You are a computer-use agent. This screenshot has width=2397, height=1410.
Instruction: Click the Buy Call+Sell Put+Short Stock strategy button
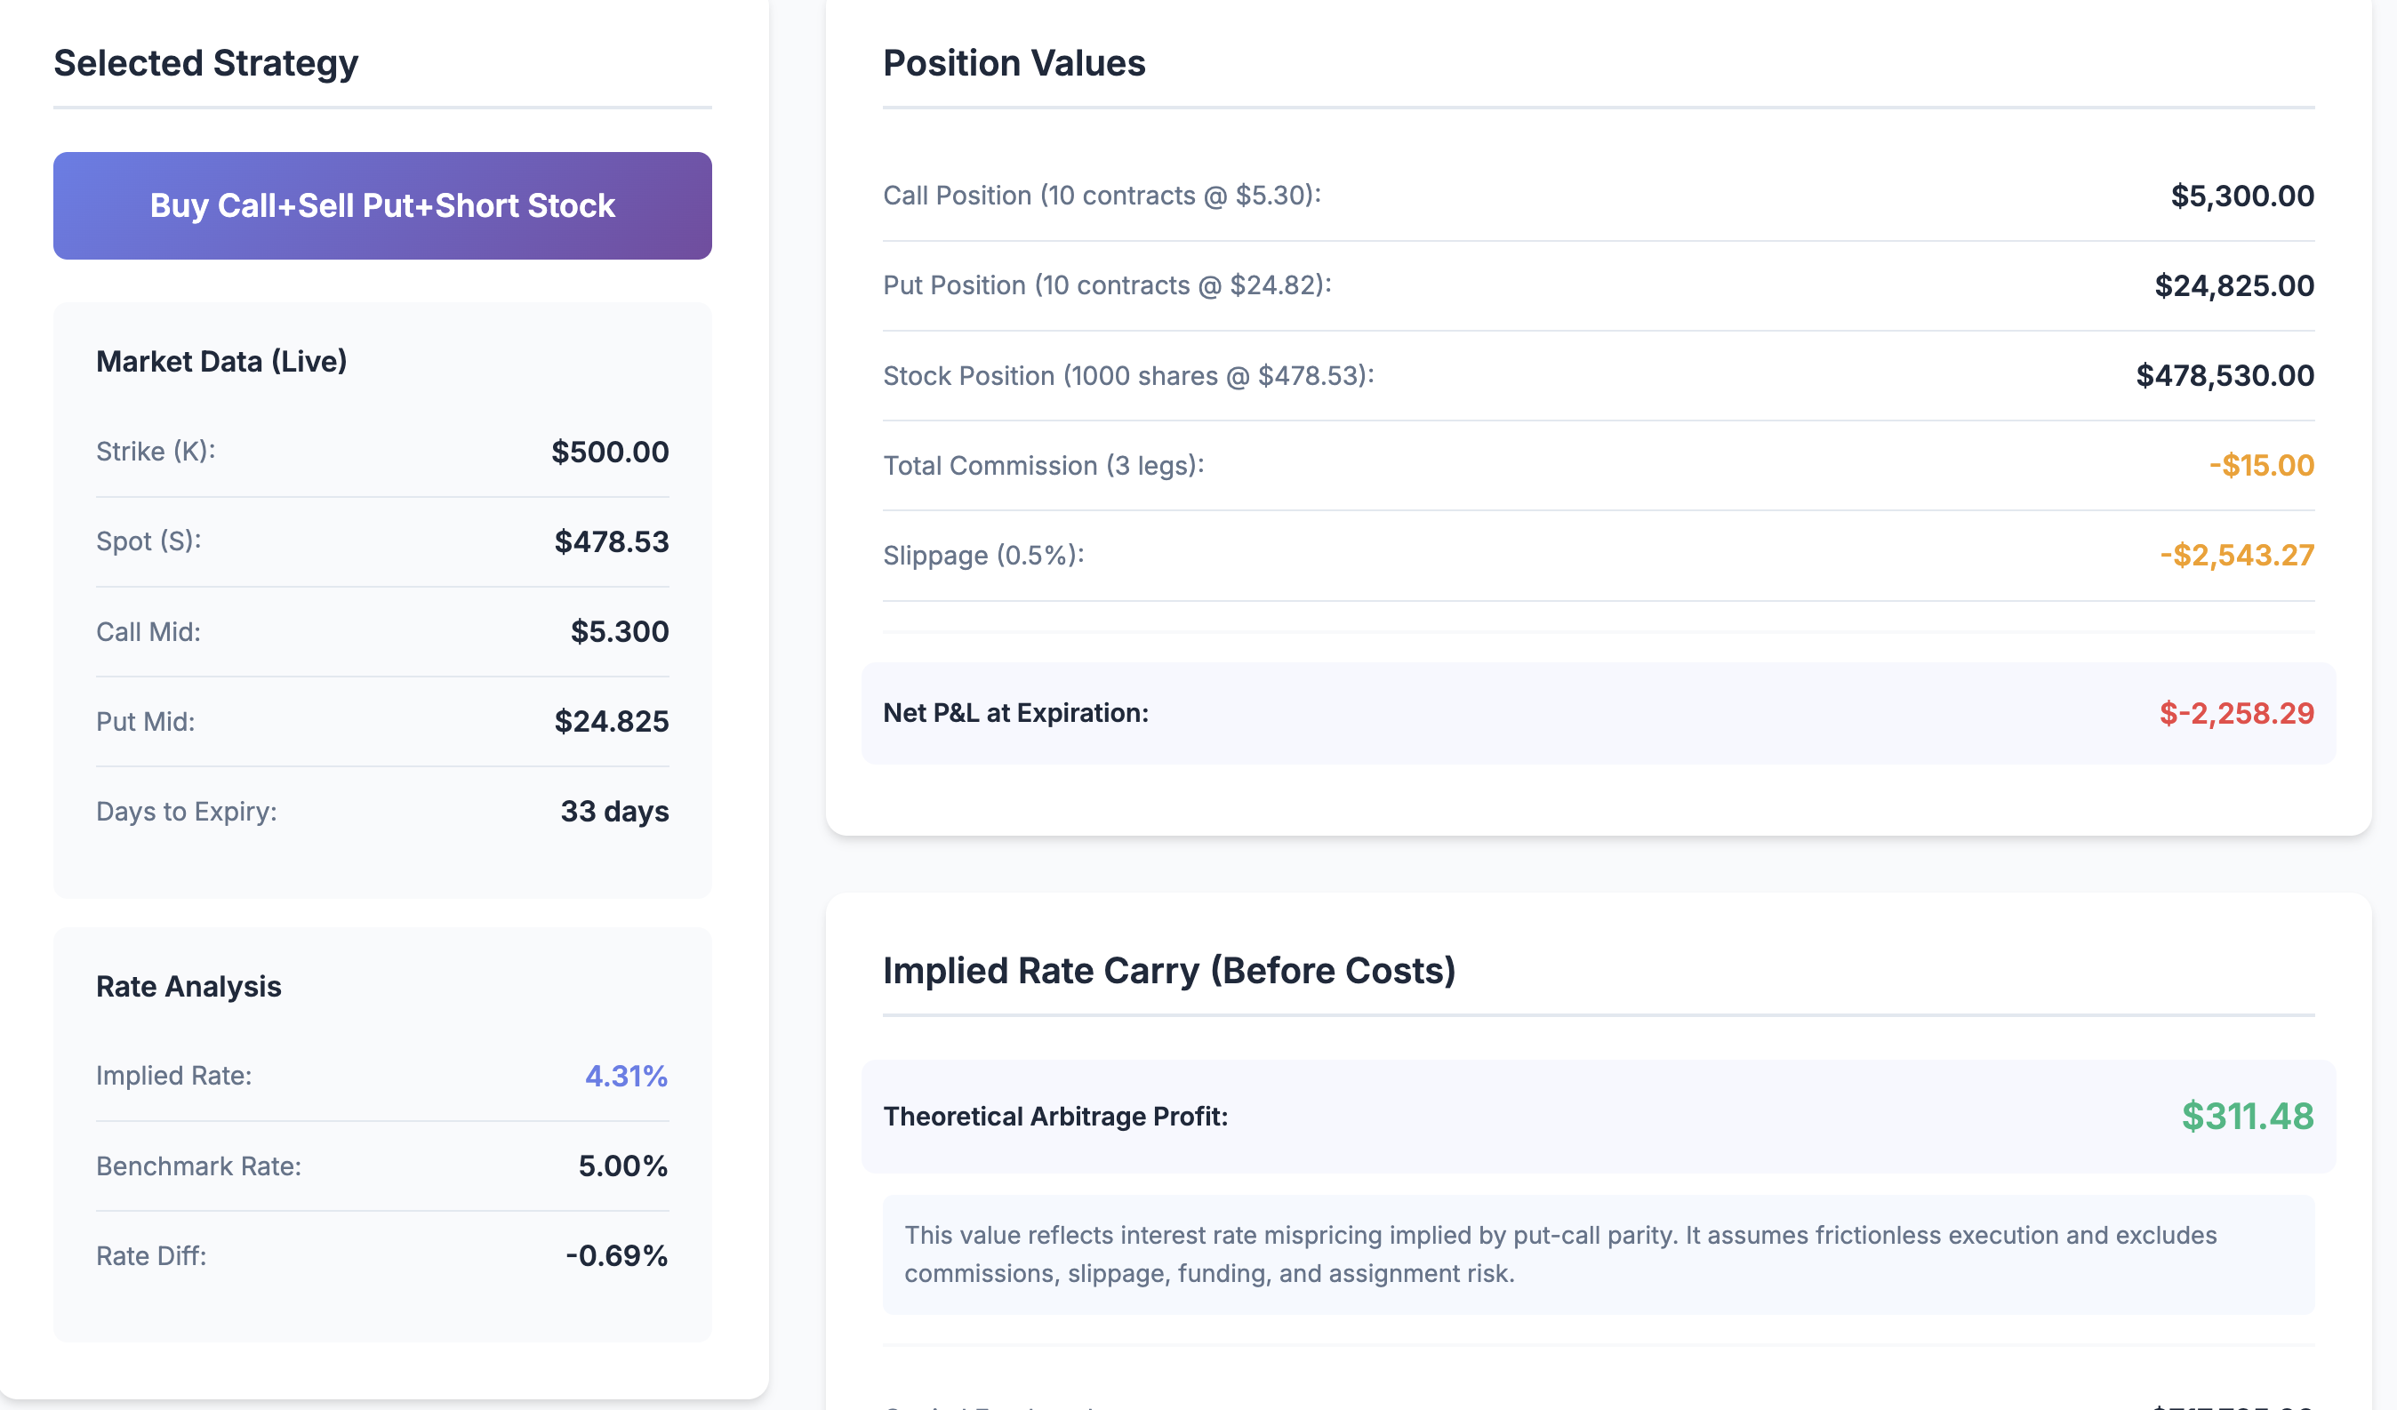click(381, 205)
